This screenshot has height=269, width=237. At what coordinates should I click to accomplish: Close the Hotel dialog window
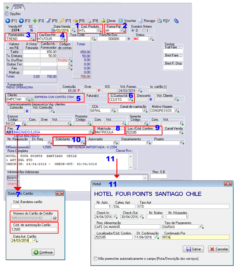(228, 184)
